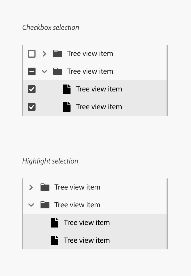Expand the collapsed tree item in Checkbox selection
191x276 pixels.
pos(44,53)
